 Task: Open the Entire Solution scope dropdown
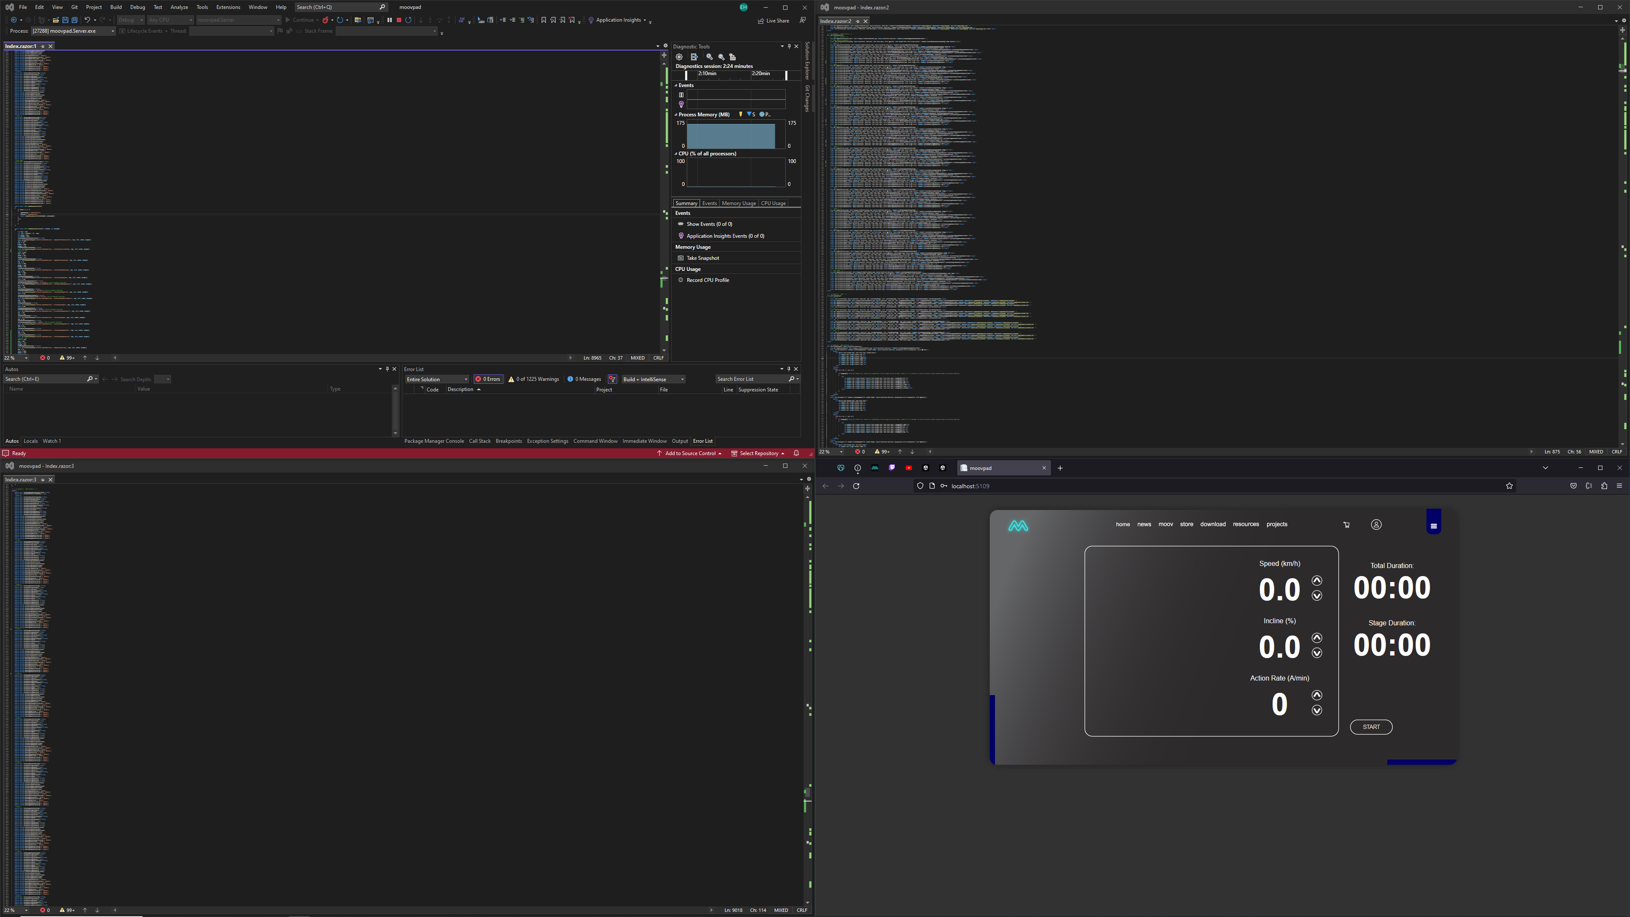(x=437, y=379)
